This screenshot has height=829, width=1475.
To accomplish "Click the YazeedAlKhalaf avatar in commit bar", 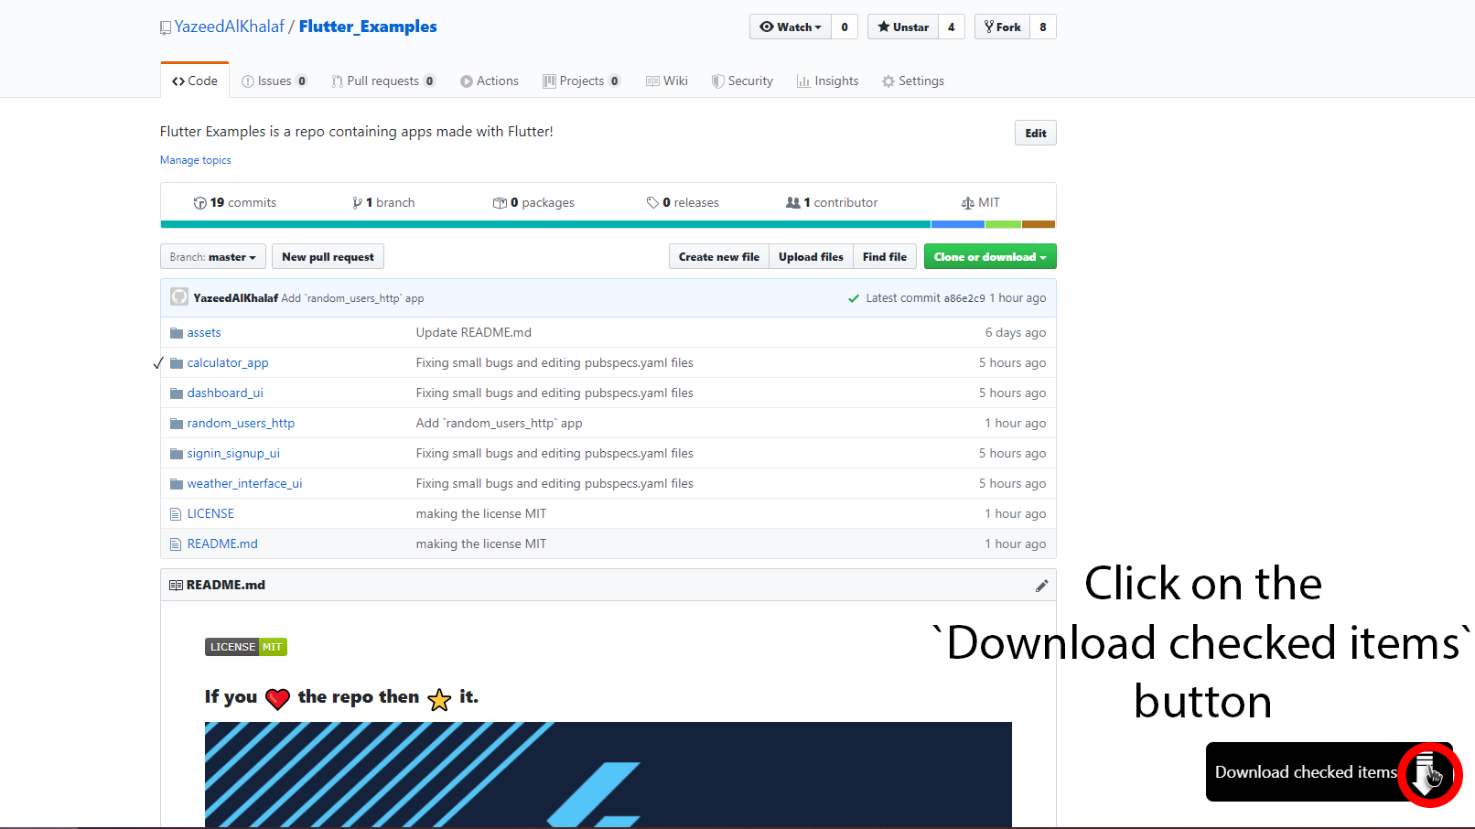I will [x=179, y=297].
